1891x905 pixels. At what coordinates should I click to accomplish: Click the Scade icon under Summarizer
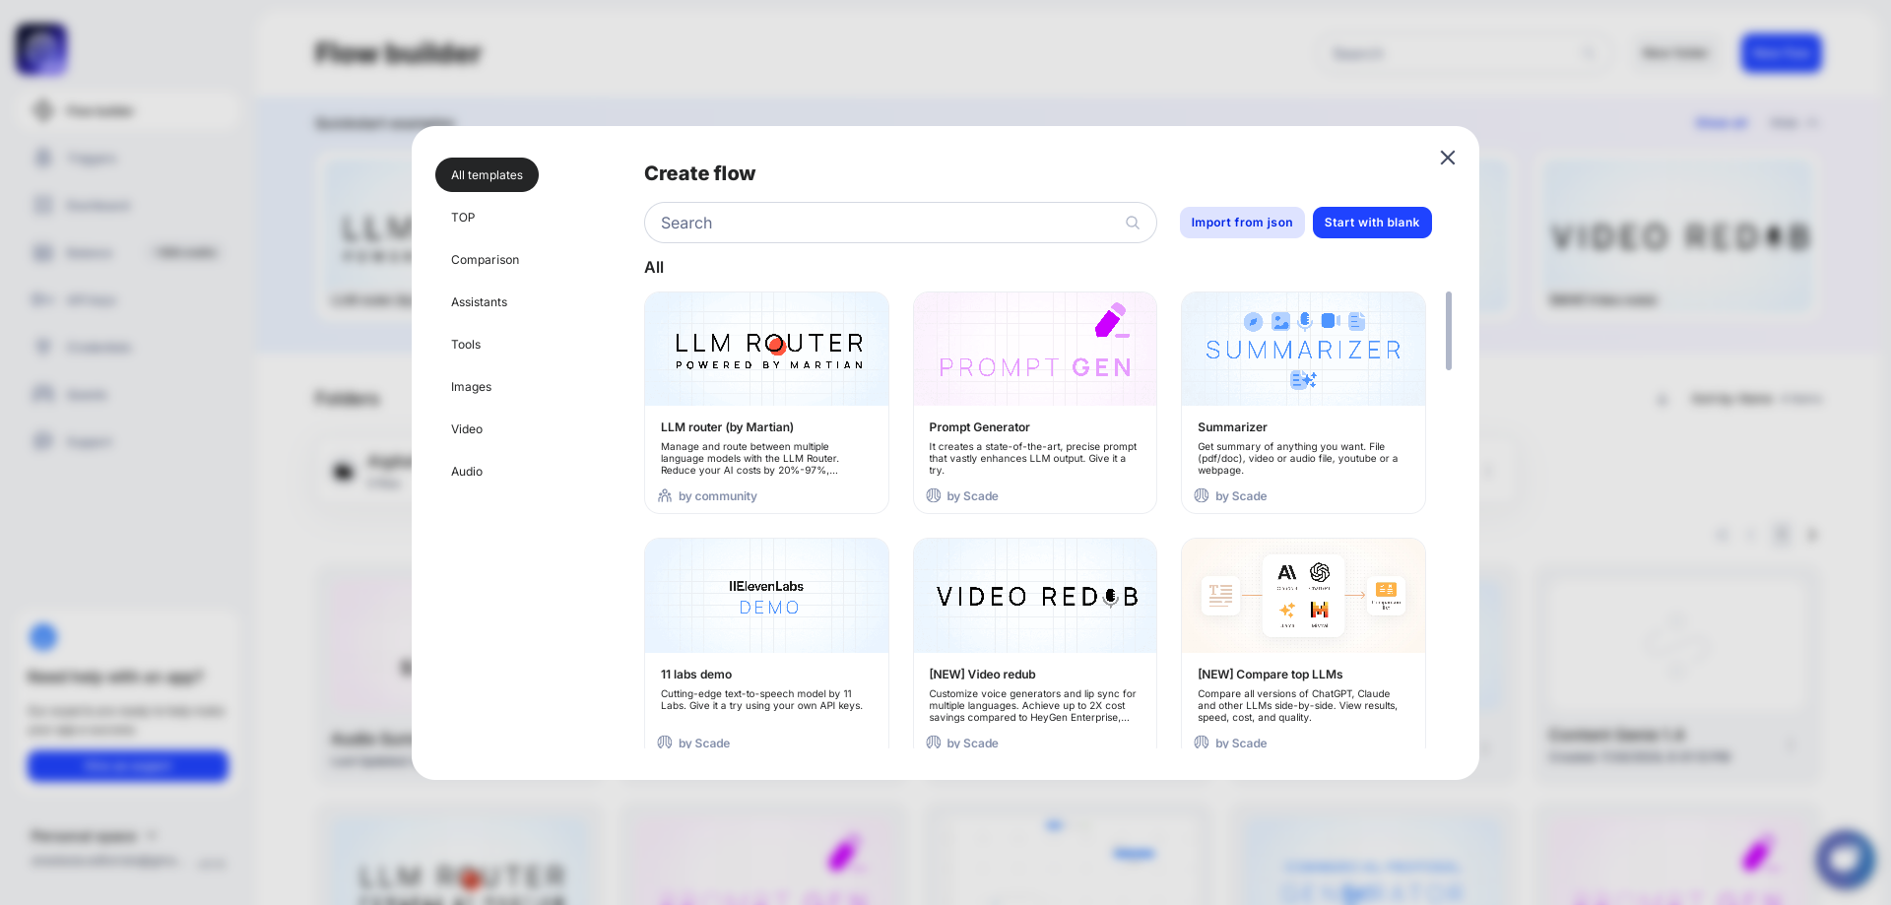pyautogui.click(x=1202, y=495)
